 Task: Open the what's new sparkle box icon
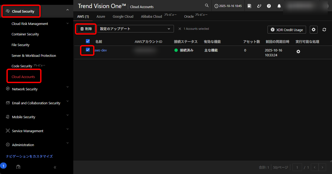[18, 167]
